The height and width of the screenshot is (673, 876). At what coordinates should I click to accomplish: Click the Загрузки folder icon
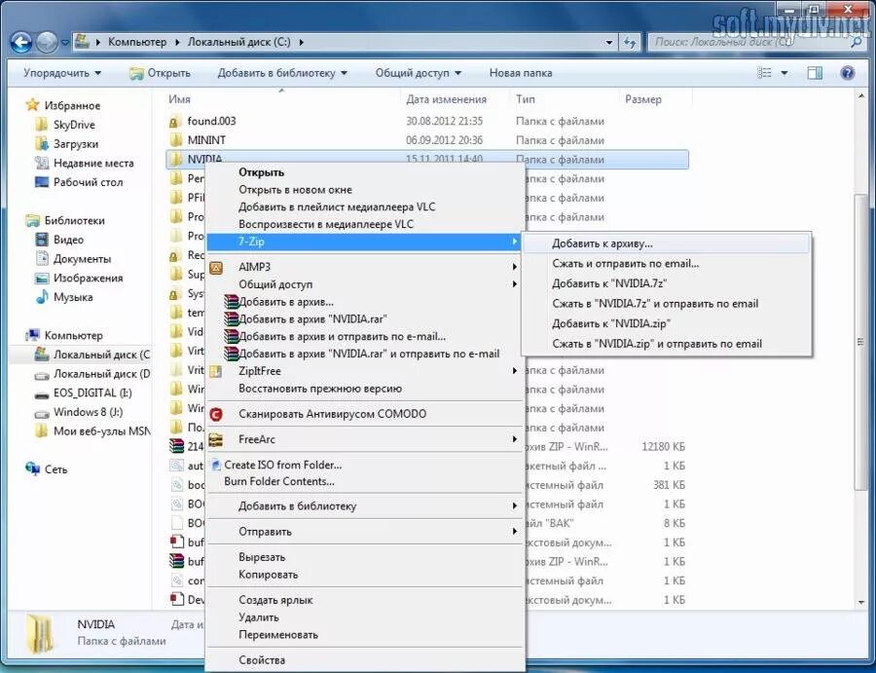(41, 143)
